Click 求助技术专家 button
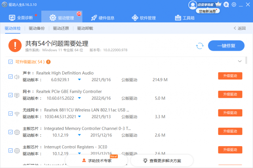This screenshot has height=168, width=253. [x=96, y=161]
